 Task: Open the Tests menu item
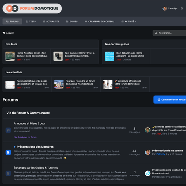click(31, 21)
